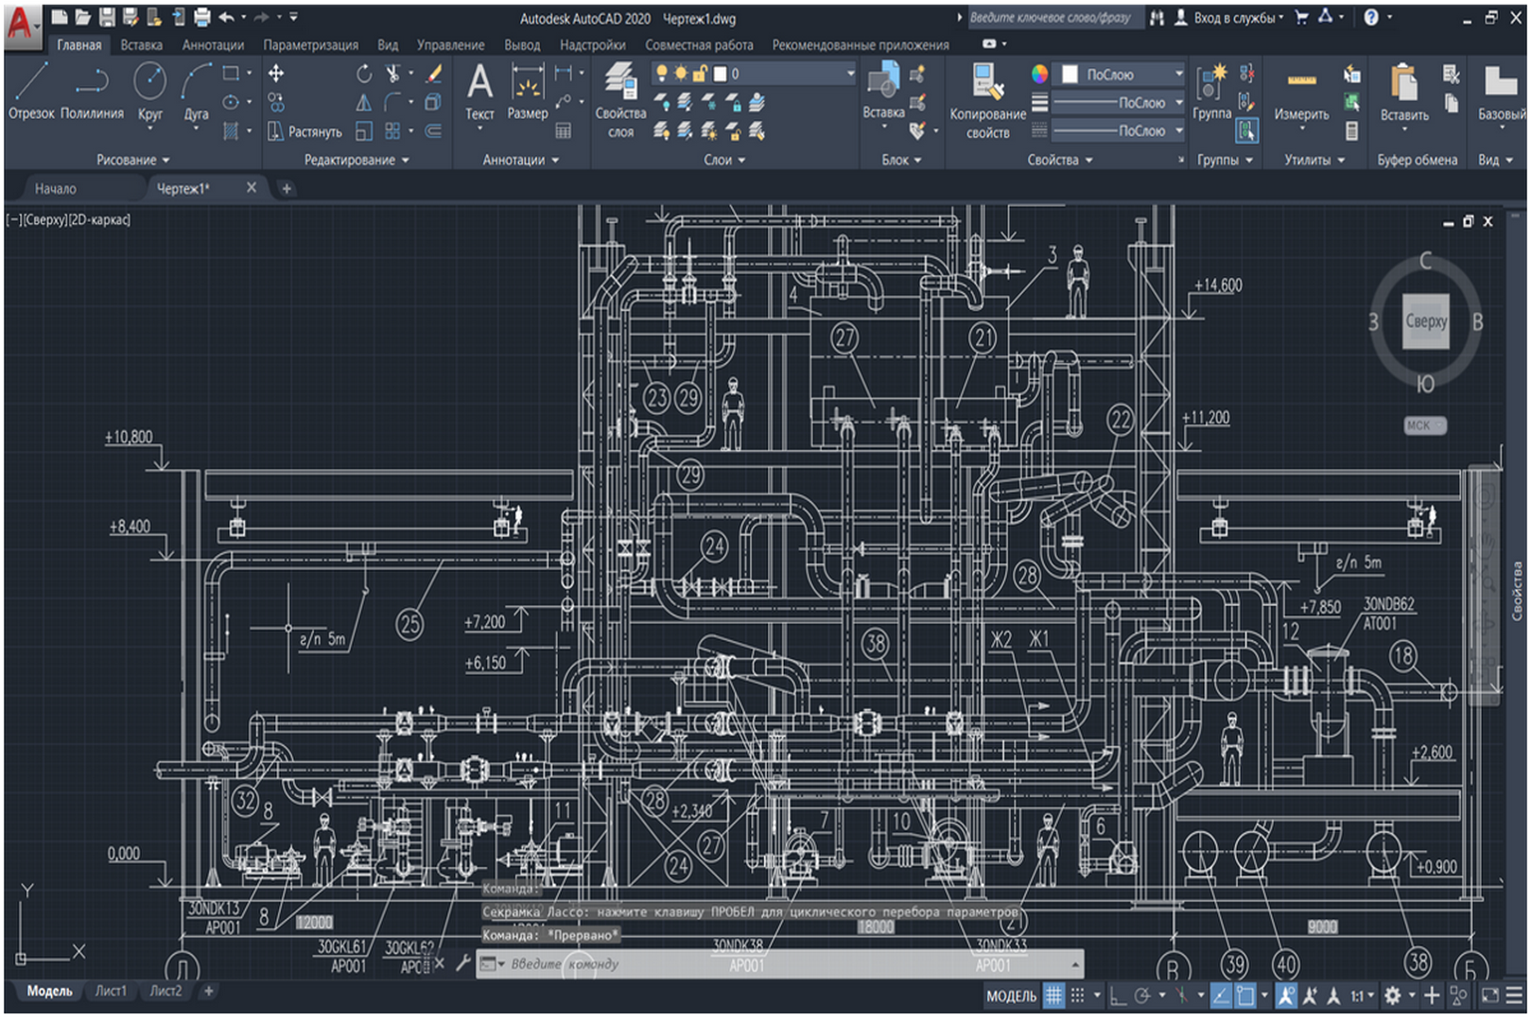1531x1020 pixels.
Task: Open Свойства слоя layer properties
Action: pyautogui.click(x=620, y=99)
